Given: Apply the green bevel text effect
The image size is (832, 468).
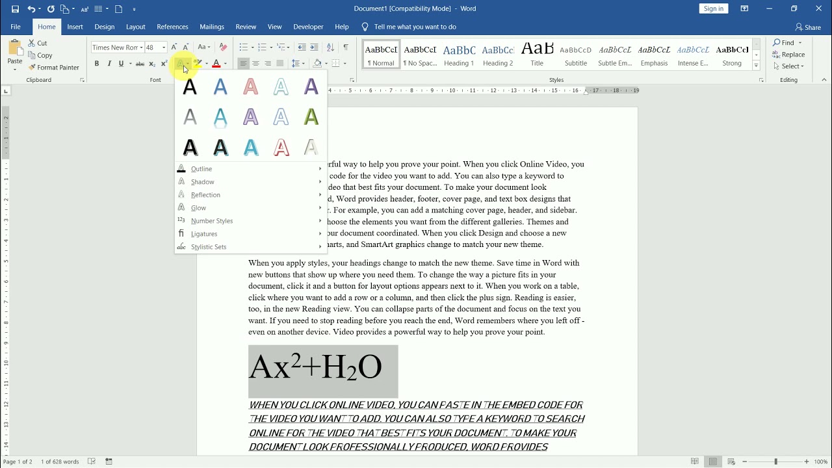Looking at the screenshot, I should [311, 117].
